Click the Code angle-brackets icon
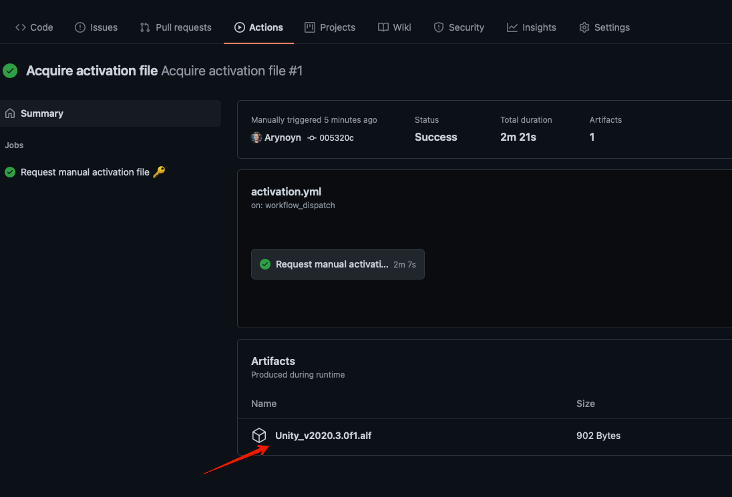Image resolution: width=732 pixels, height=497 pixels. 21,27
